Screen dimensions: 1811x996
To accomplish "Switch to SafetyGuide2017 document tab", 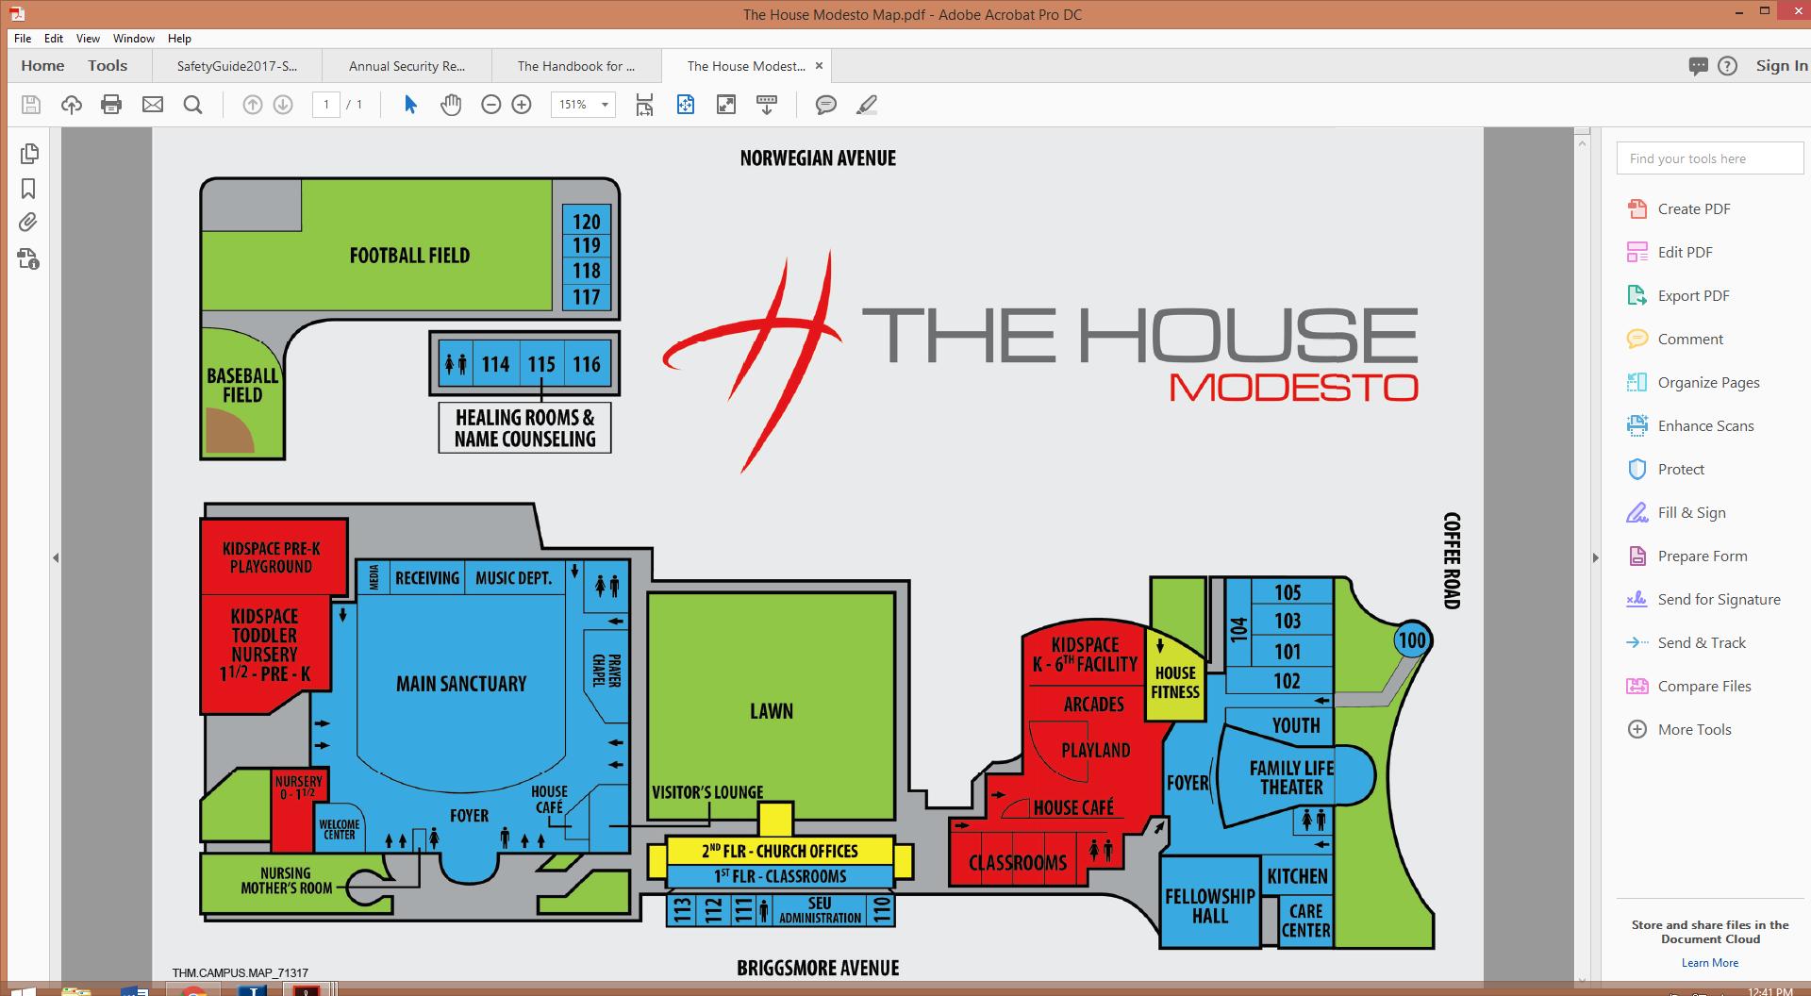I will [237, 66].
